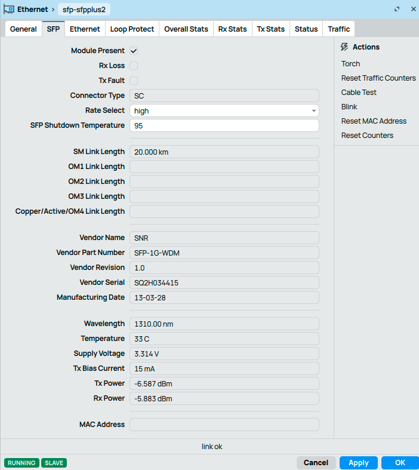419x470 pixels.
Task: Click the Ethernet breadcrumb link
Action: tap(32, 10)
